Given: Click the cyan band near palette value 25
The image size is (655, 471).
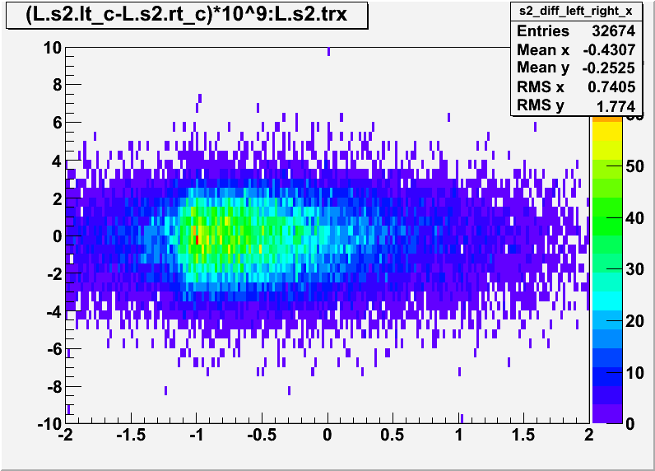Looking at the screenshot, I should coord(607,301).
